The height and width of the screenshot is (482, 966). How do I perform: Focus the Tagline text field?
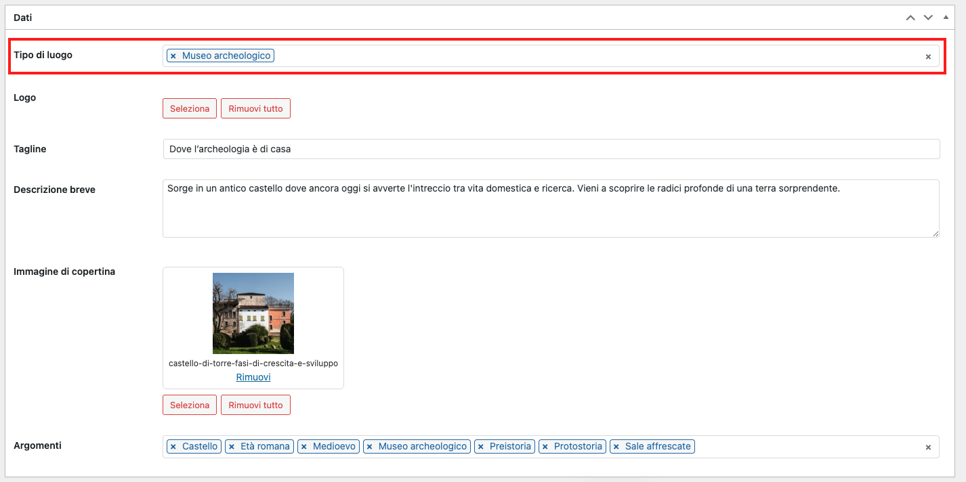551,149
